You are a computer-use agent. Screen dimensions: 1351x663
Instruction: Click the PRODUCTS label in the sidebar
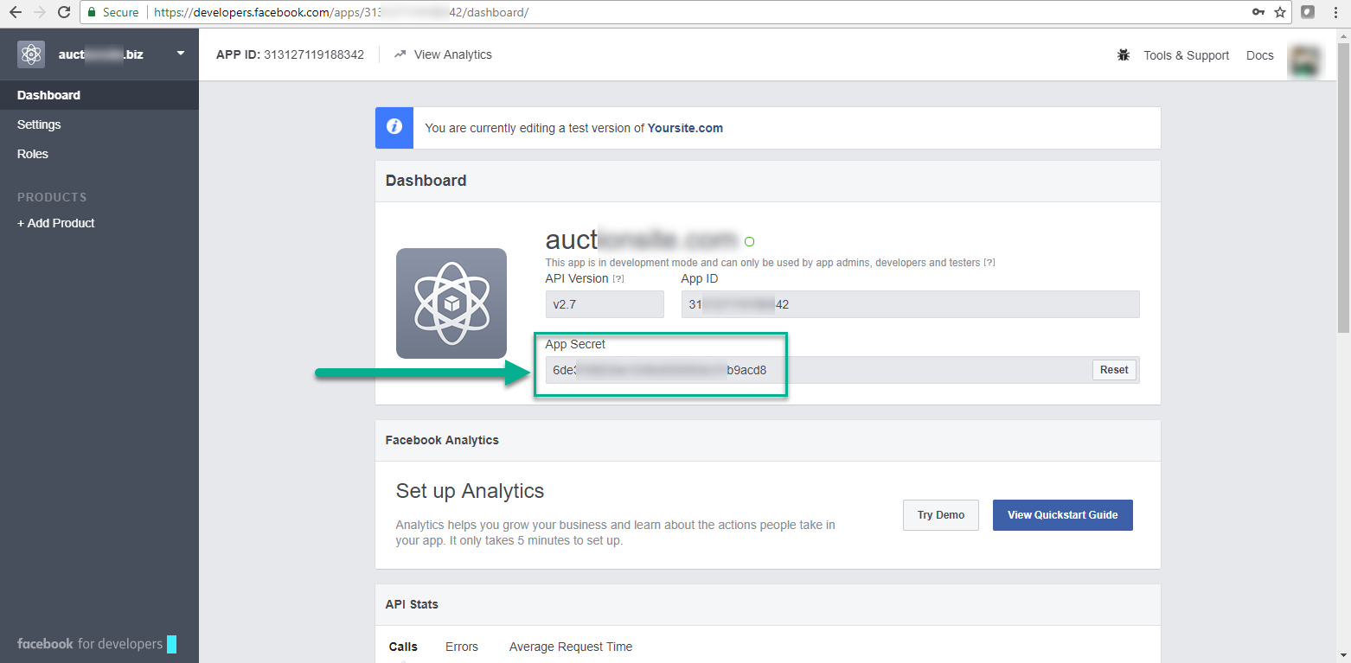click(x=52, y=197)
